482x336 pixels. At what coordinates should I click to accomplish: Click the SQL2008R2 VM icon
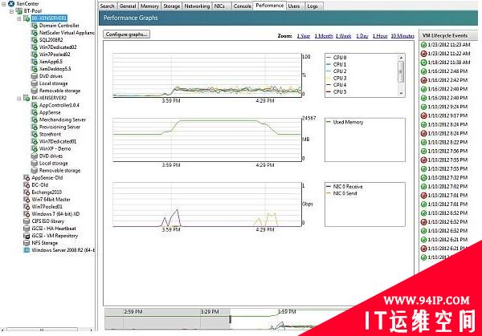pos(35,40)
